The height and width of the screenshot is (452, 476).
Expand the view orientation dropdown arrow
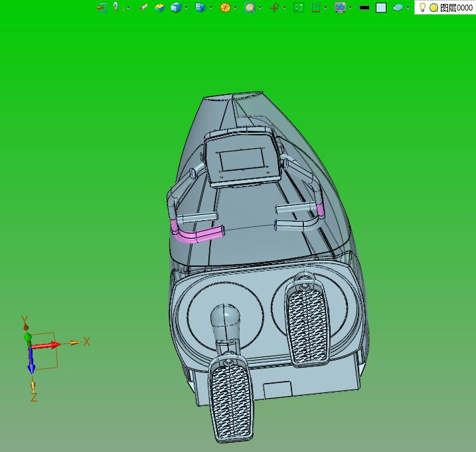[210, 8]
